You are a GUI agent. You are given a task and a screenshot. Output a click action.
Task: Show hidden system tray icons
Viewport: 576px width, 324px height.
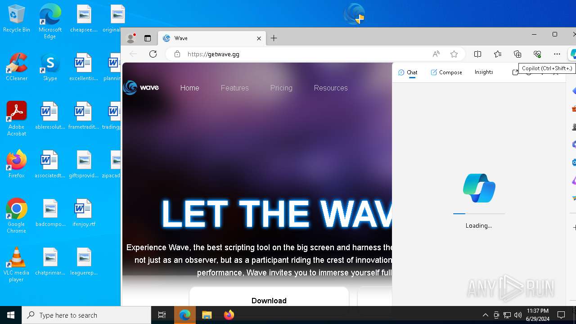click(x=485, y=315)
